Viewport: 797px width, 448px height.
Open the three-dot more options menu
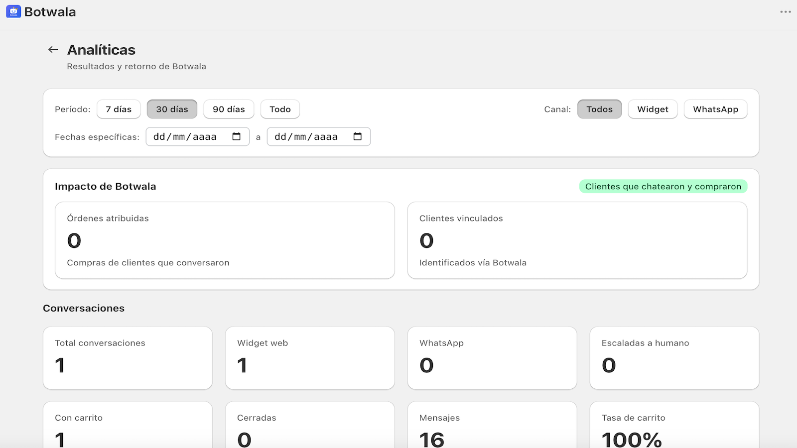click(786, 12)
